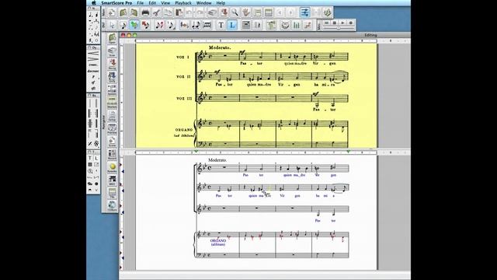The height and width of the screenshot is (280, 497).
Task: Open the File menu
Action: 140,3
